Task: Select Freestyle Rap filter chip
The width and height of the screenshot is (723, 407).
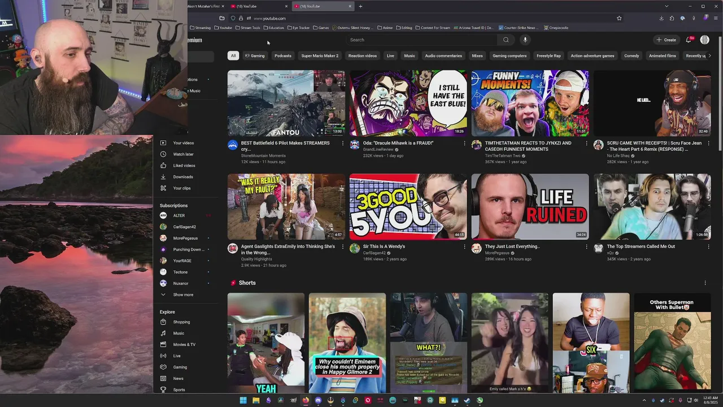Action: (x=548, y=55)
